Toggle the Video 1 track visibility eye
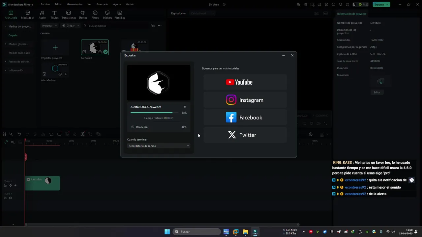The width and height of the screenshot is (422, 237). pos(15,185)
